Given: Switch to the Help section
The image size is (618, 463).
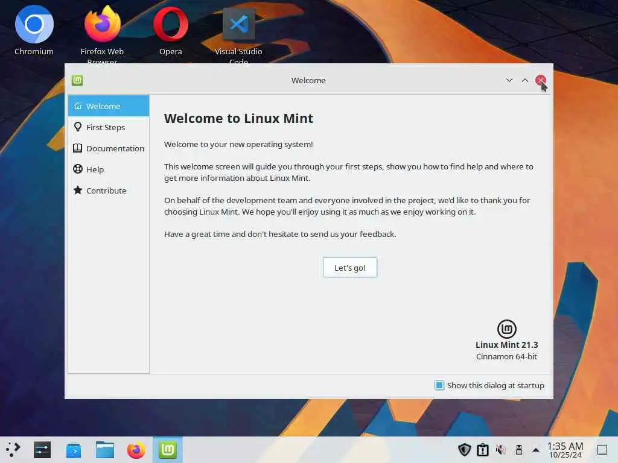Looking at the screenshot, I should click(109, 169).
